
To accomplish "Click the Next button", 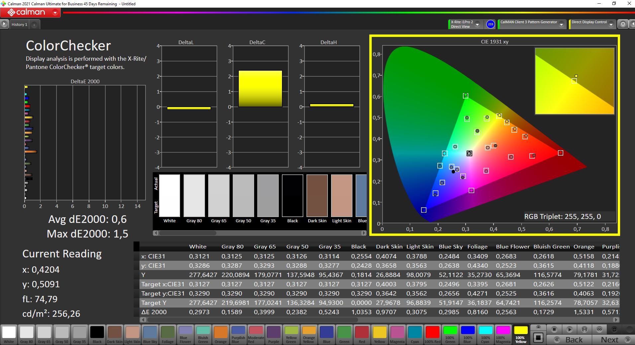I will click(x=614, y=340).
